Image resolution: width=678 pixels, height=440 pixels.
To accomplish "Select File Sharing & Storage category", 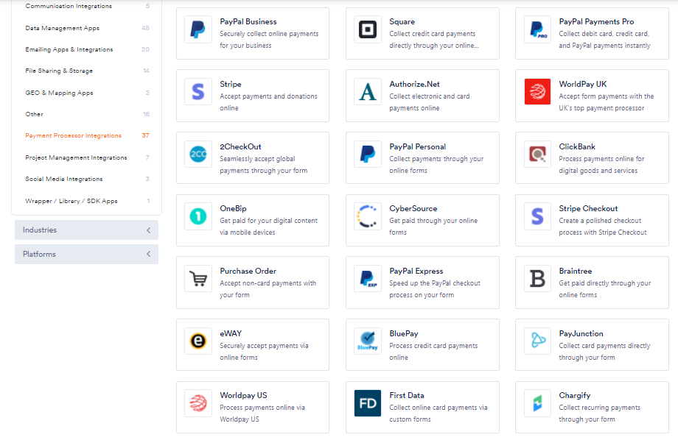I will tap(86, 71).
